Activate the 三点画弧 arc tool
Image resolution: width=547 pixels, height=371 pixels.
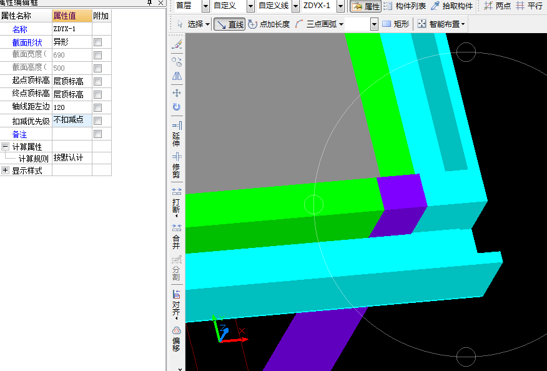click(316, 24)
